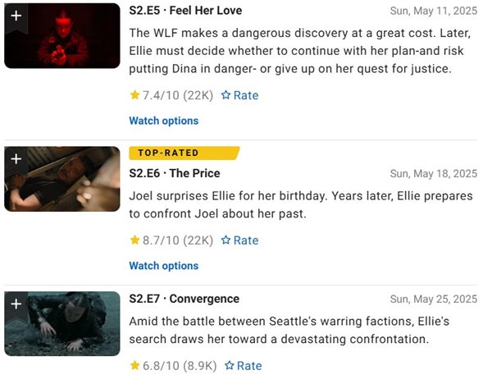This screenshot has height=384, width=492.
Task: Rate the Feel Her Love episode
Action: pyautogui.click(x=239, y=95)
